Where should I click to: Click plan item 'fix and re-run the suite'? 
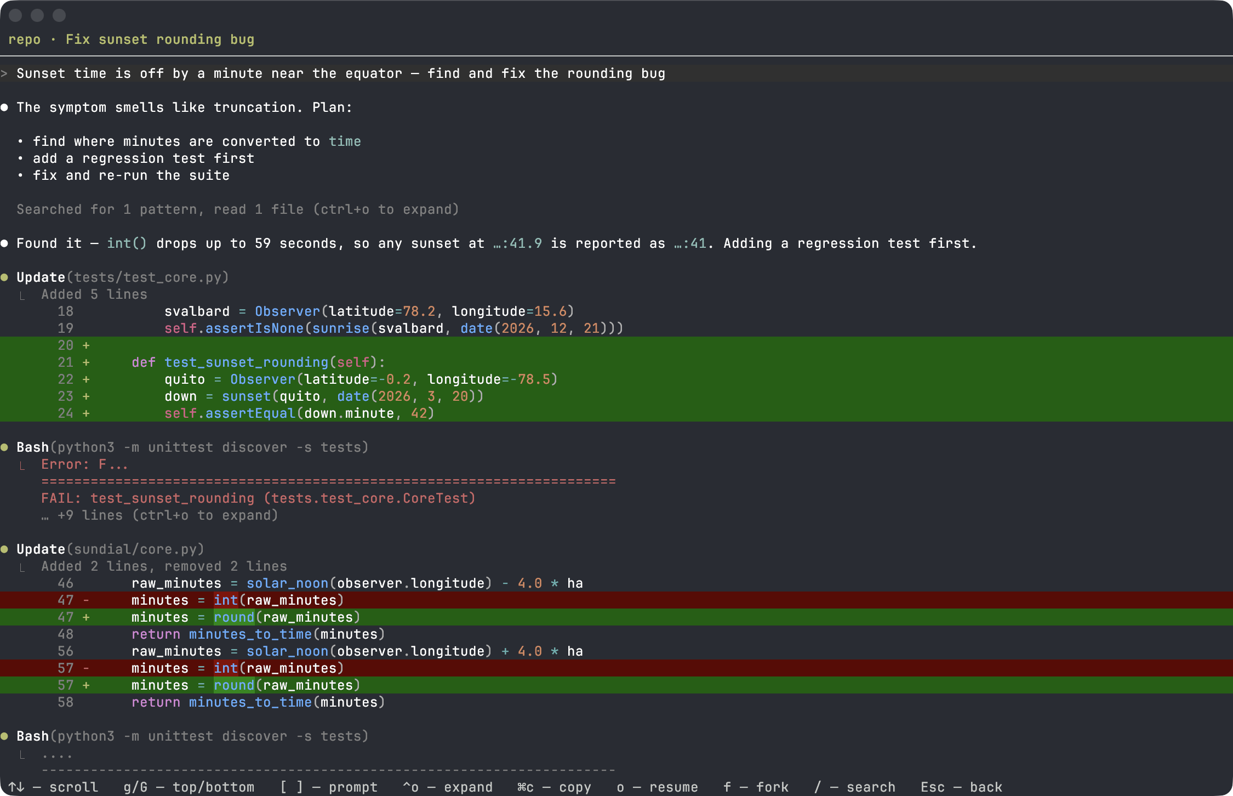coord(131,175)
